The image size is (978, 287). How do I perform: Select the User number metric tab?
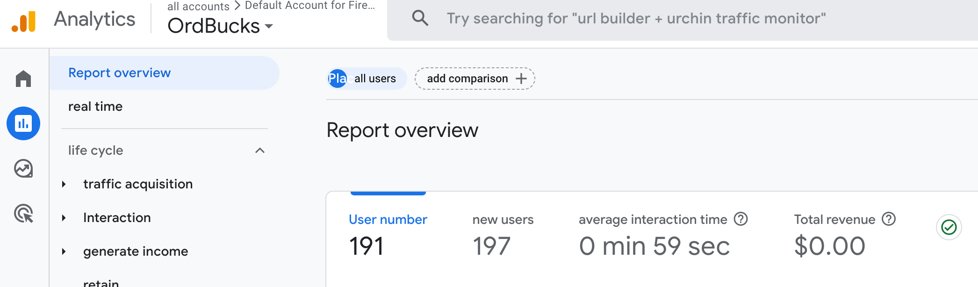coord(388,220)
